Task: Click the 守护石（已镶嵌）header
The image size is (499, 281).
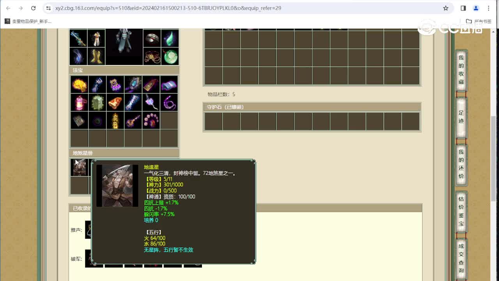Action: (312, 107)
